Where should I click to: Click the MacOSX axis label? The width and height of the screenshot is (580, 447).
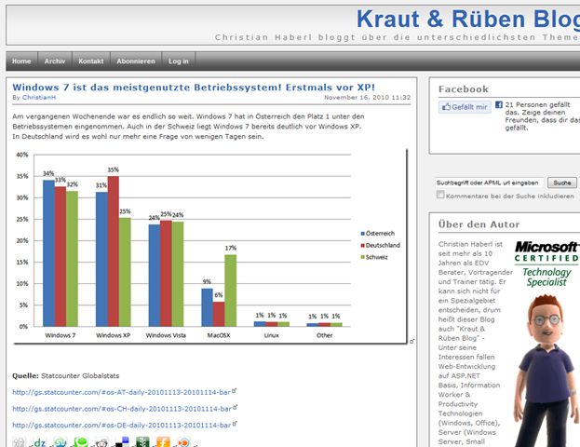click(219, 335)
